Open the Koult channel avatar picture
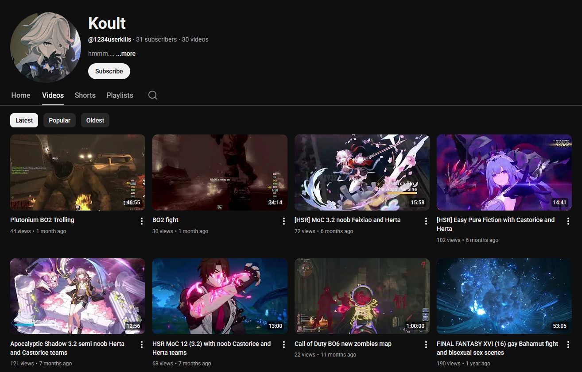The width and height of the screenshot is (582, 372). (46, 47)
